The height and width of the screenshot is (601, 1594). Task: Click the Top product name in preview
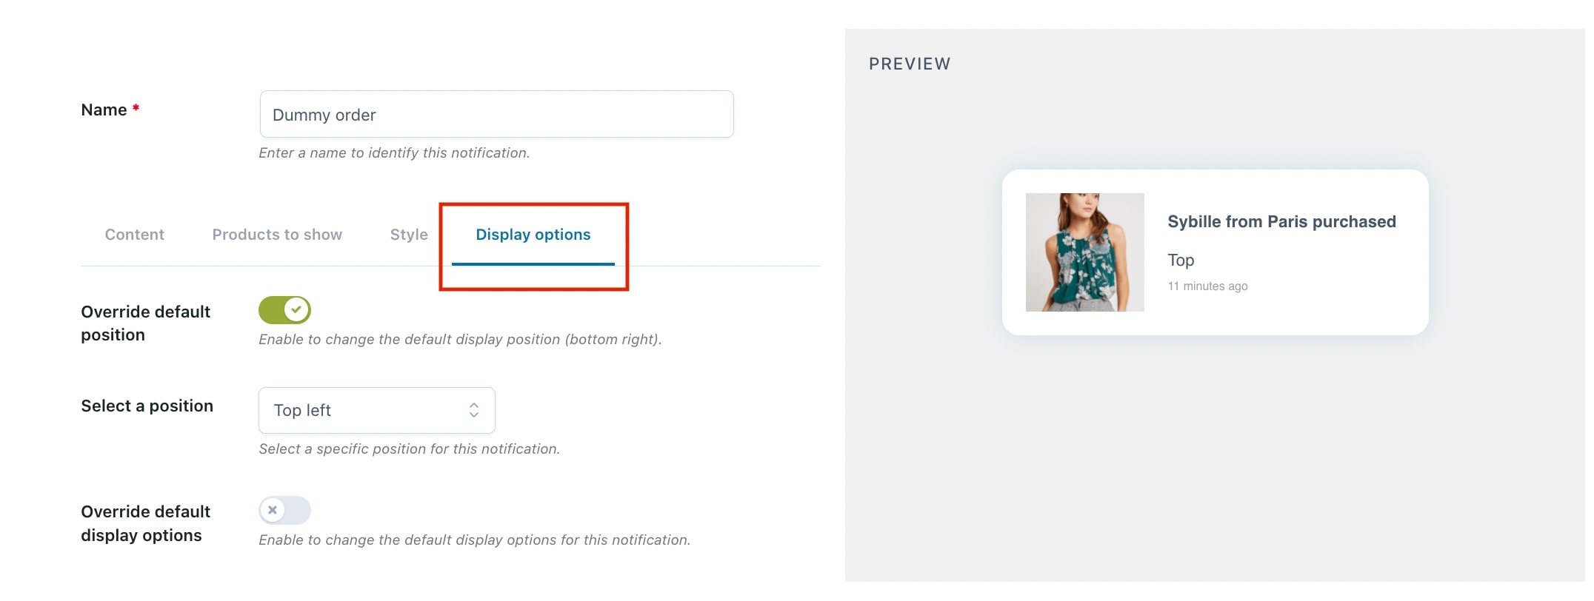tap(1181, 261)
